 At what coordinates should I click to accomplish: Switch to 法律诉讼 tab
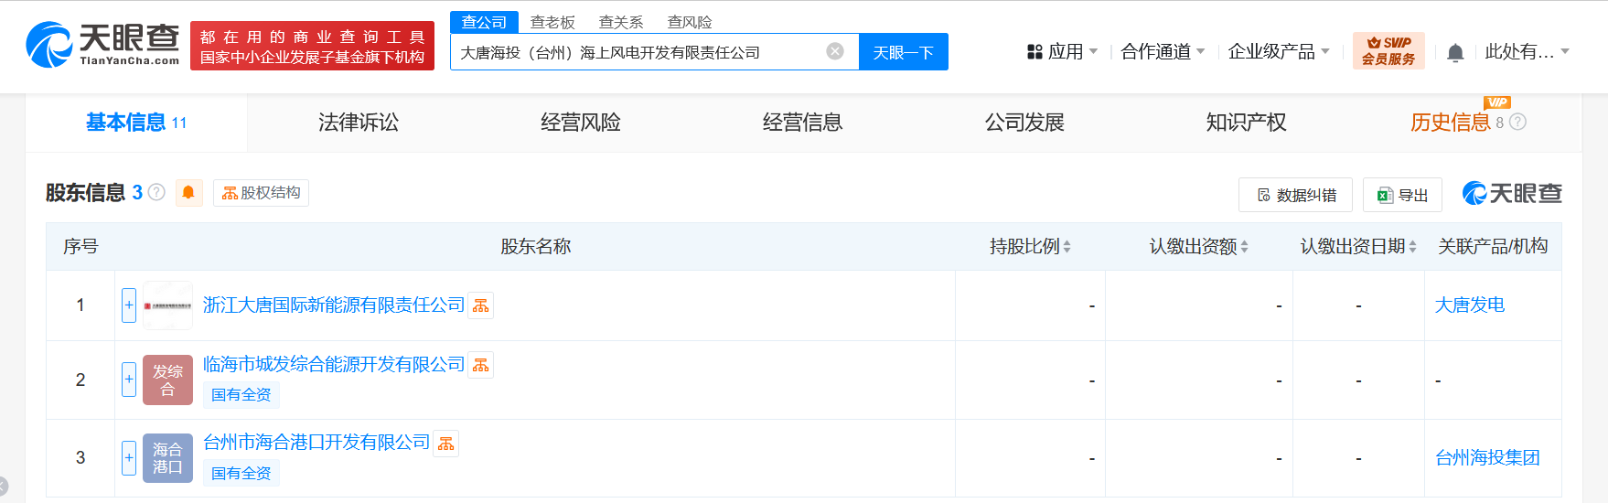point(359,123)
